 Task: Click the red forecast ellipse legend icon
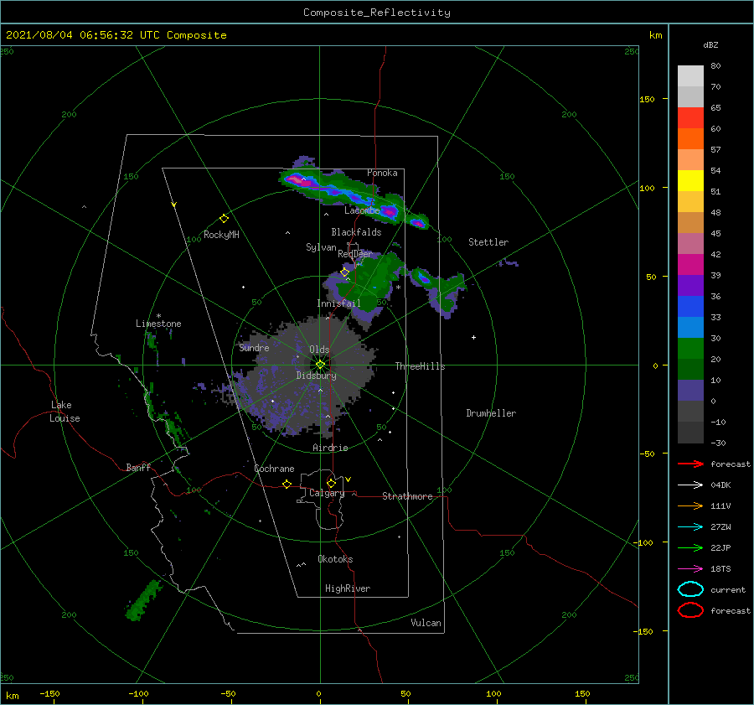click(690, 610)
